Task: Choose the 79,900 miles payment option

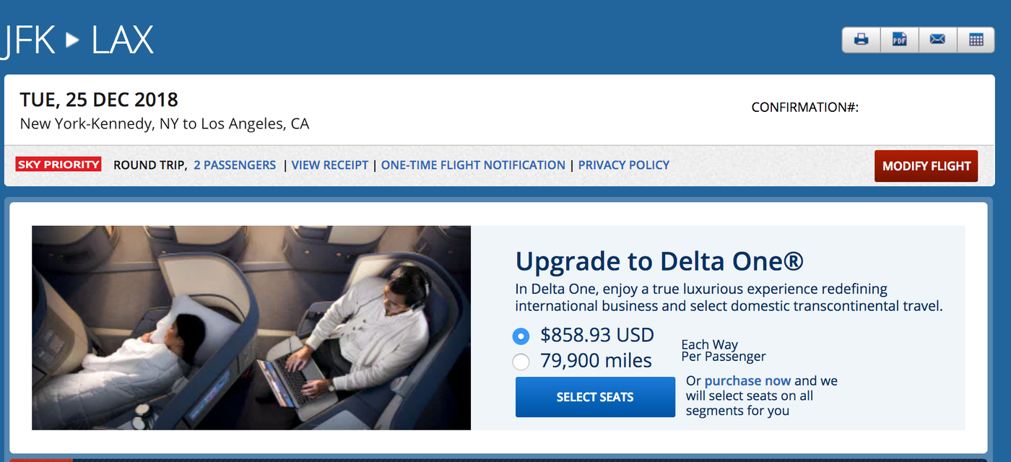Action: (521, 362)
